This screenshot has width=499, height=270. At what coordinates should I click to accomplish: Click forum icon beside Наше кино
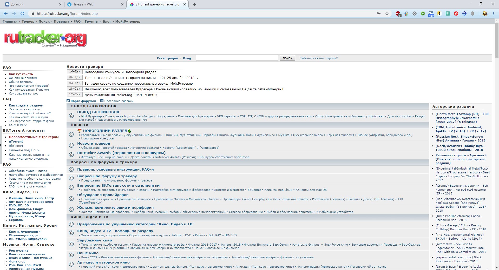[x=71, y=255]
